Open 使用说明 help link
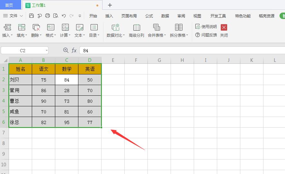 206,27
